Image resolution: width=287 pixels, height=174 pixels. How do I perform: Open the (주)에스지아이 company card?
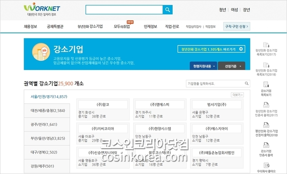[x=217, y=134]
